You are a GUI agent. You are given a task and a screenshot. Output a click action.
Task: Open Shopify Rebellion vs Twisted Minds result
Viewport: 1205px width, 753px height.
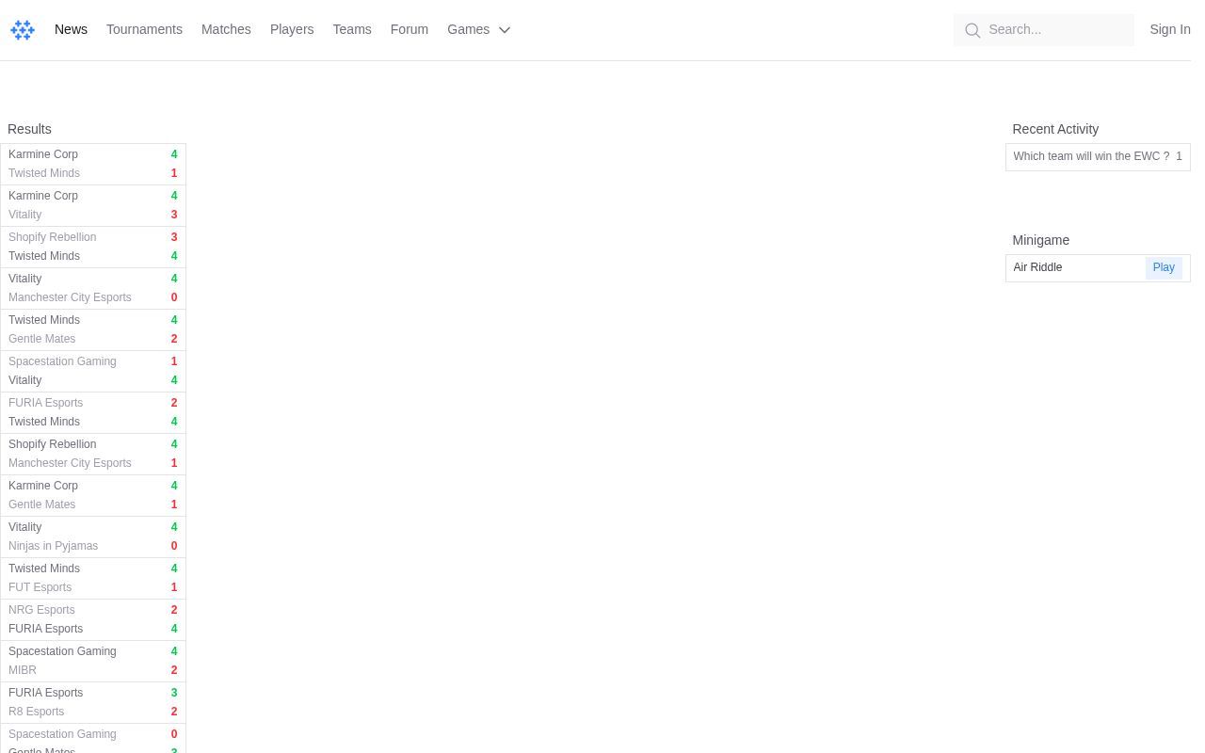point(93,247)
